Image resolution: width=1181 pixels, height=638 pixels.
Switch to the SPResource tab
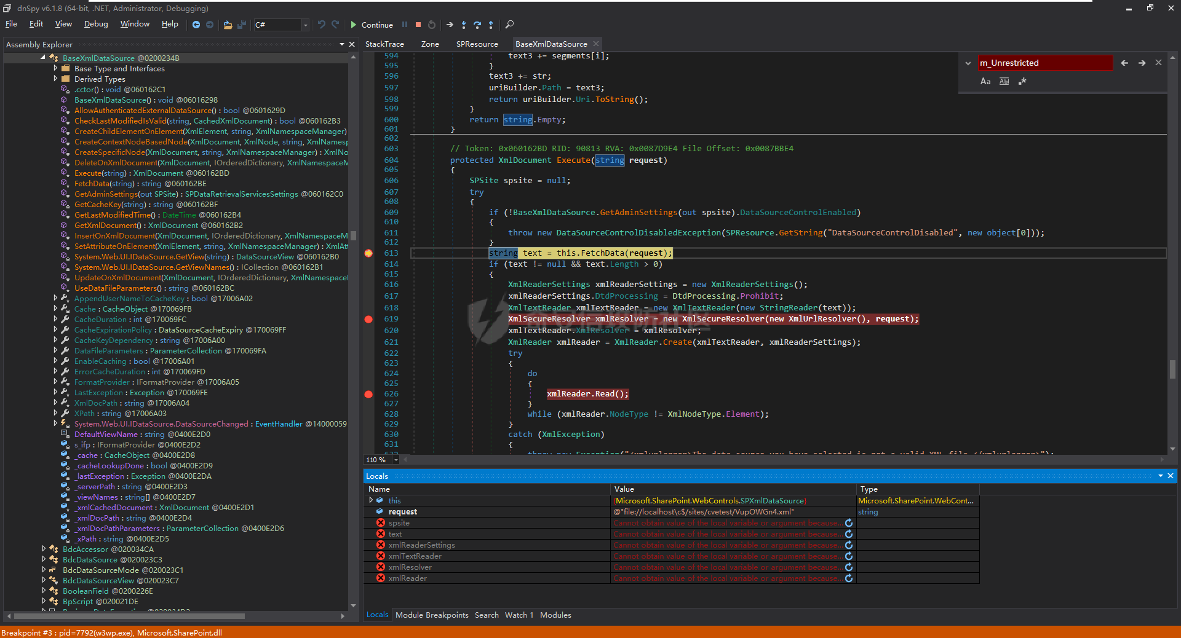(x=477, y=44)
